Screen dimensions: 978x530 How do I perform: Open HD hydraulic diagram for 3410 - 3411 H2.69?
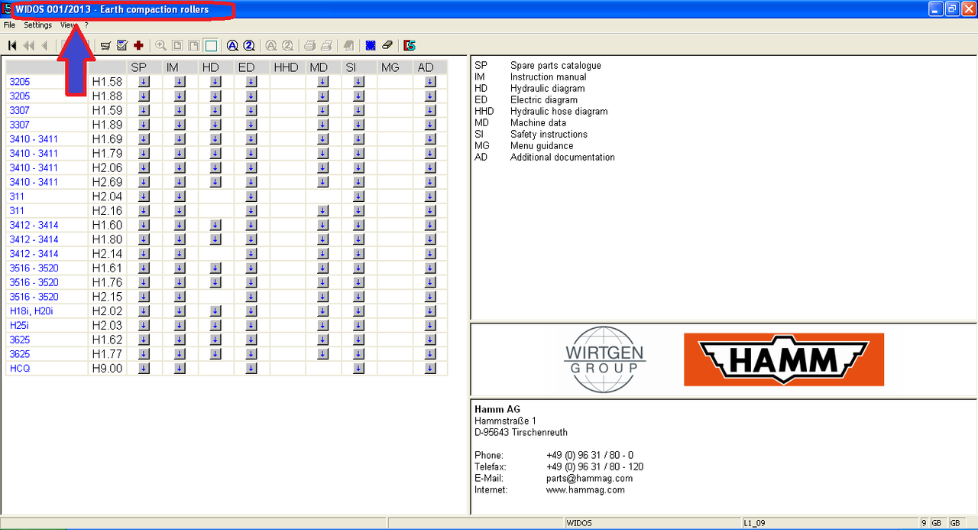point(215,182)
